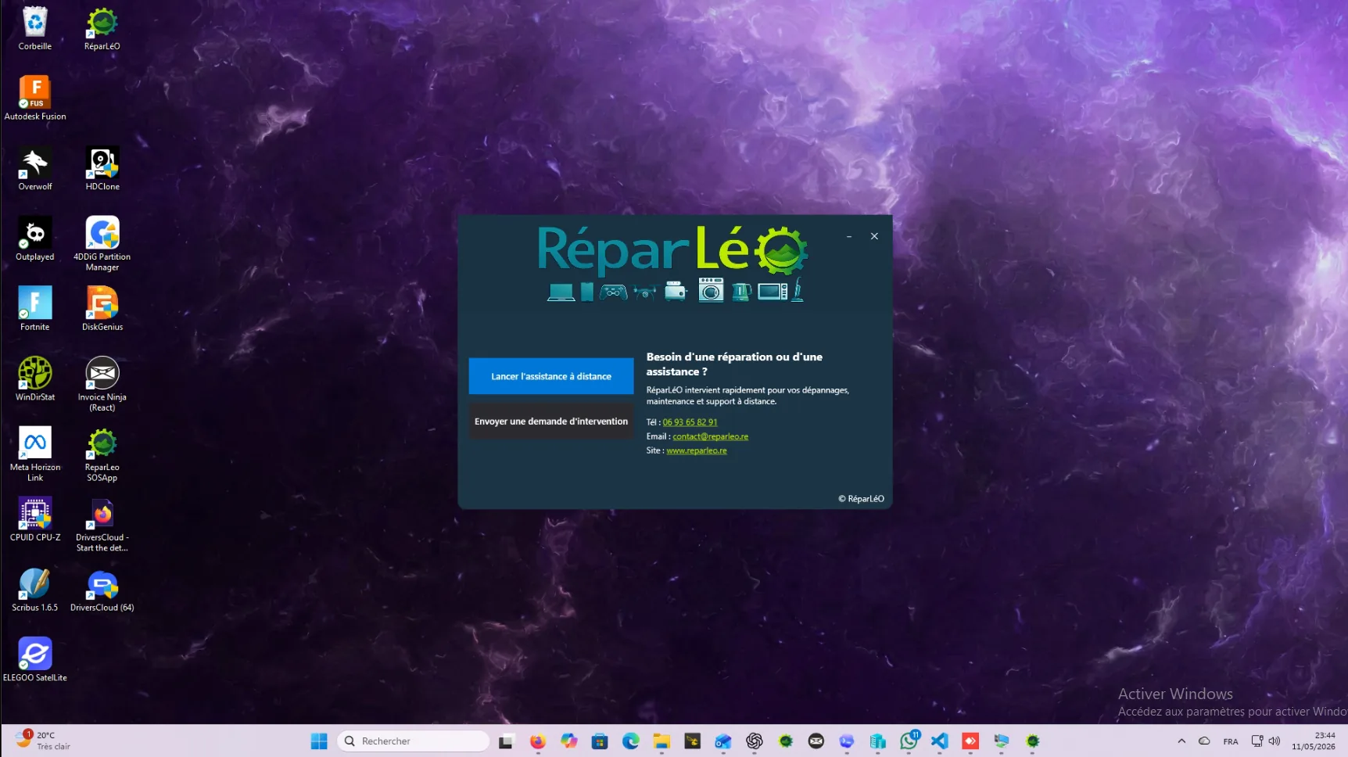Select the HDClone desktop shortcut

click(102, 169)
